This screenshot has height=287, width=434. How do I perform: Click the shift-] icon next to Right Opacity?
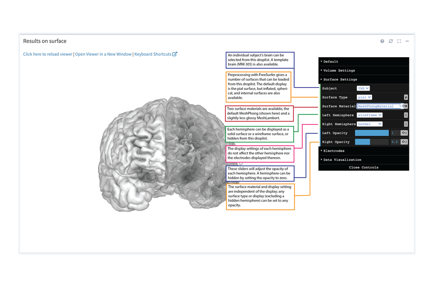[404, 142]
